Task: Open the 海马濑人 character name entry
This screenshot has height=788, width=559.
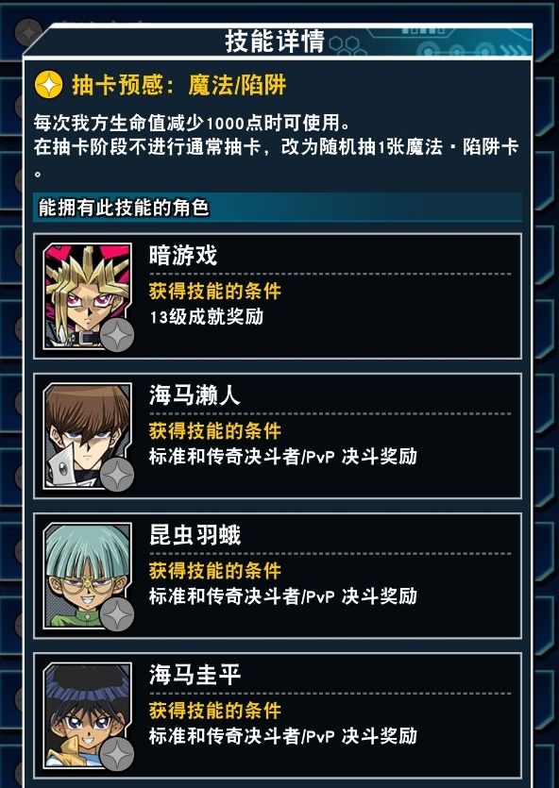Action: 195,395
